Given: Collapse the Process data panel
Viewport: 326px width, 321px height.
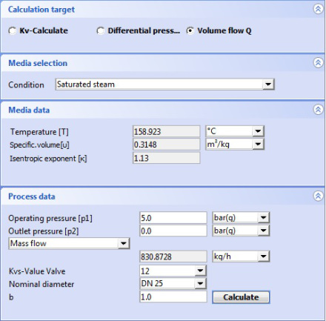Looking at the screenshot, I should click(318, 196).
